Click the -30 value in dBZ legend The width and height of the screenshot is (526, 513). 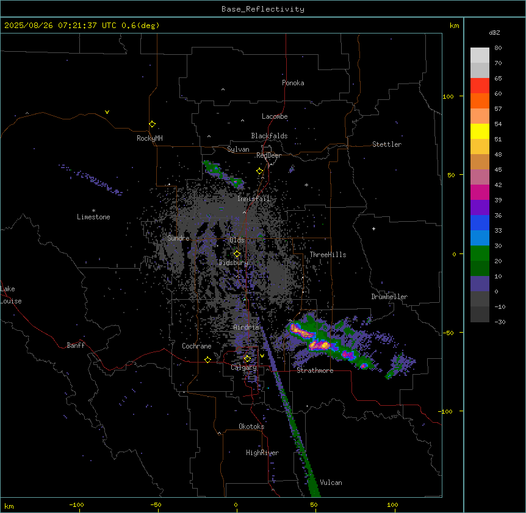tap(500, 322)
